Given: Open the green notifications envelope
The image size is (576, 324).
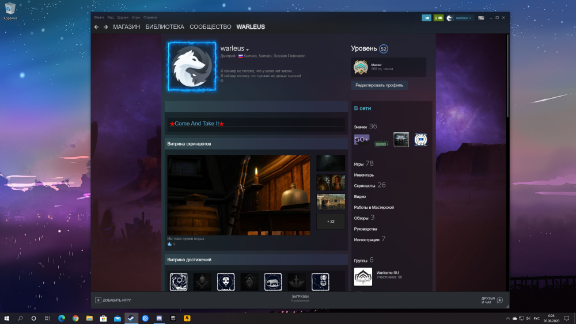Looking at the screenshot, I should click(438, 18).
